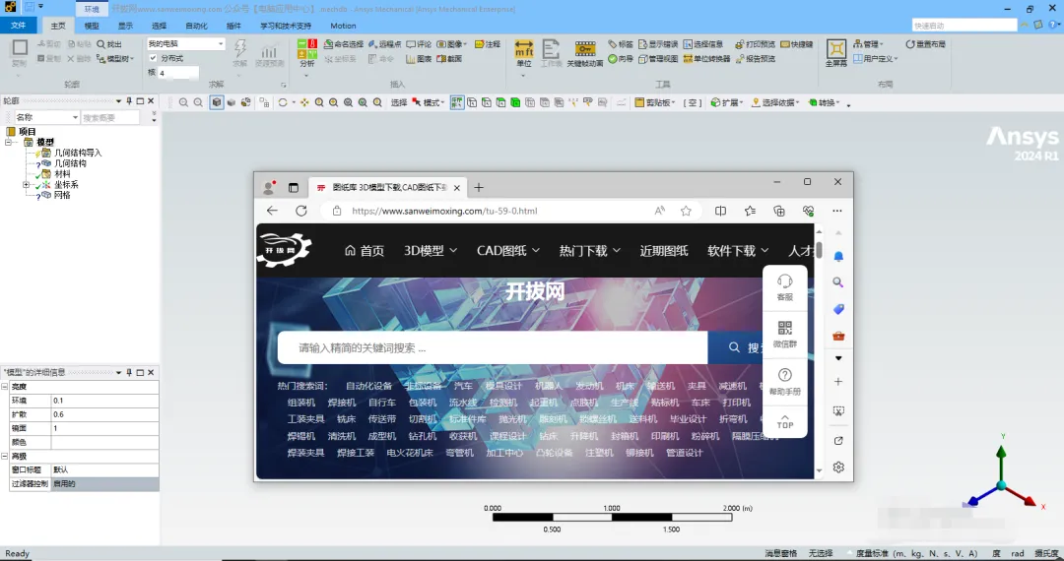Open the 文件 (File) menu
Screen dimensions: 1064x561
coord(19,26)
